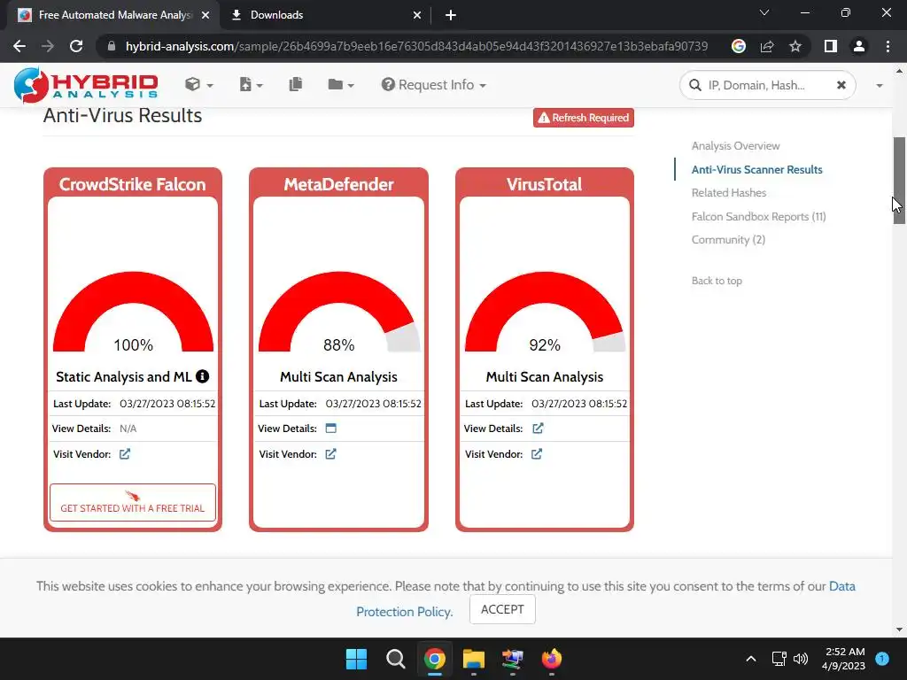Show hidden system tray icons

[751, 659]
